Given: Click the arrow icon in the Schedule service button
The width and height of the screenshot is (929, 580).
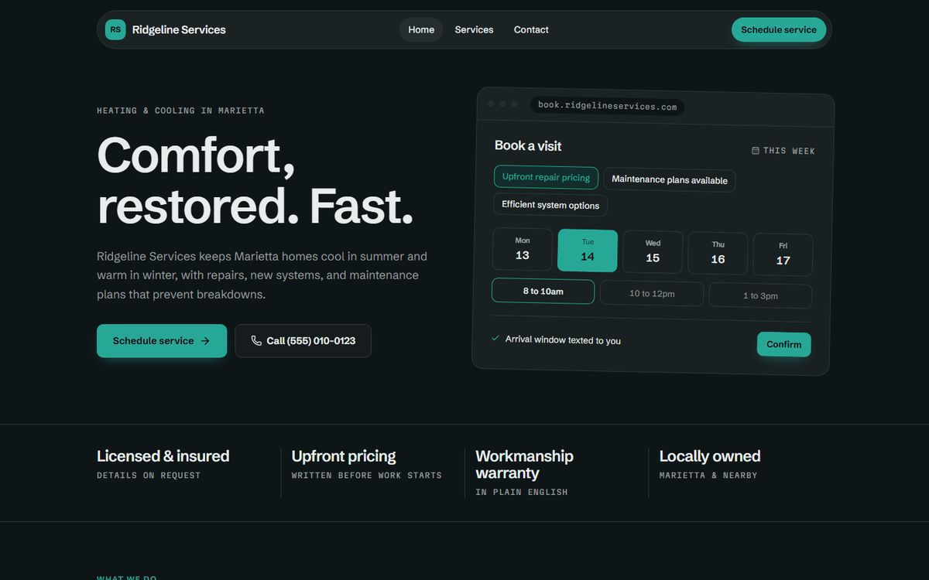Looking at the screenshot, I should coord(205,340).
